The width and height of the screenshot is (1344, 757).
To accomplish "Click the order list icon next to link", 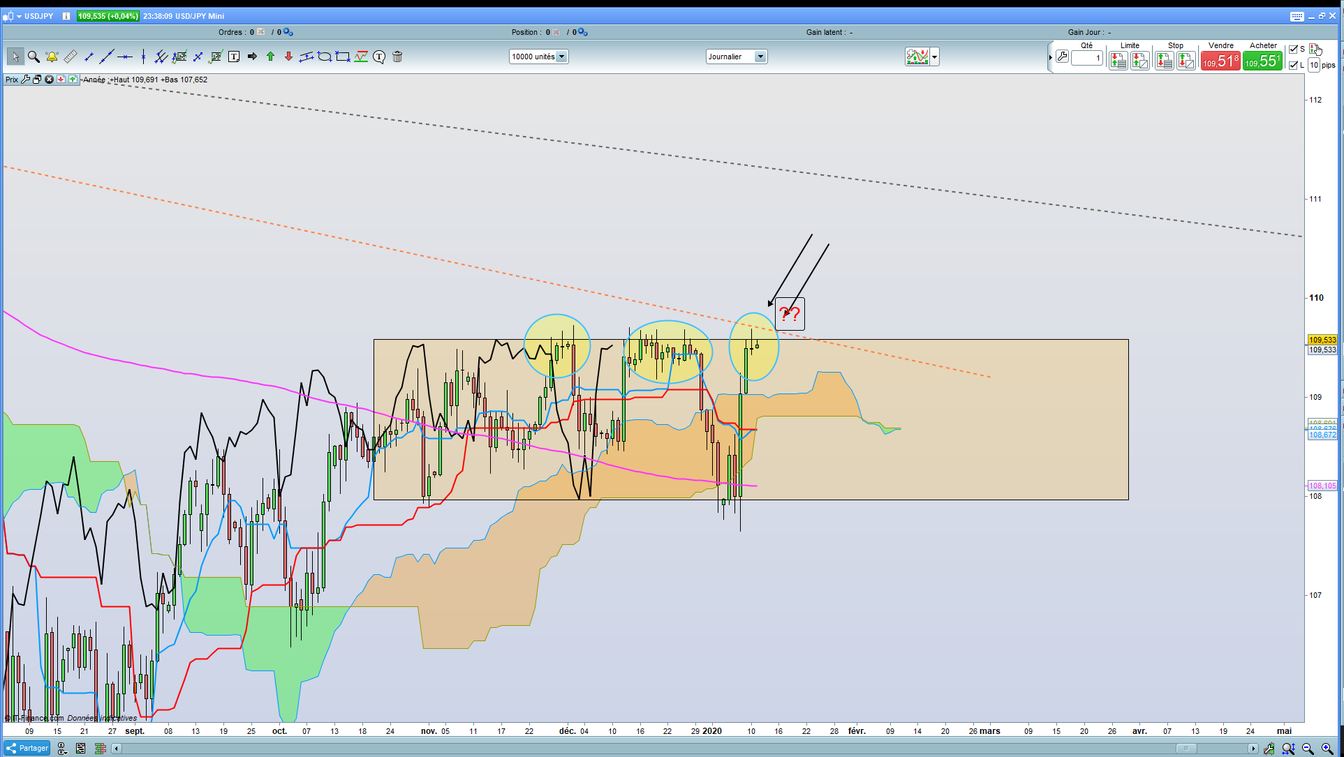I will (x=81, y=748).
